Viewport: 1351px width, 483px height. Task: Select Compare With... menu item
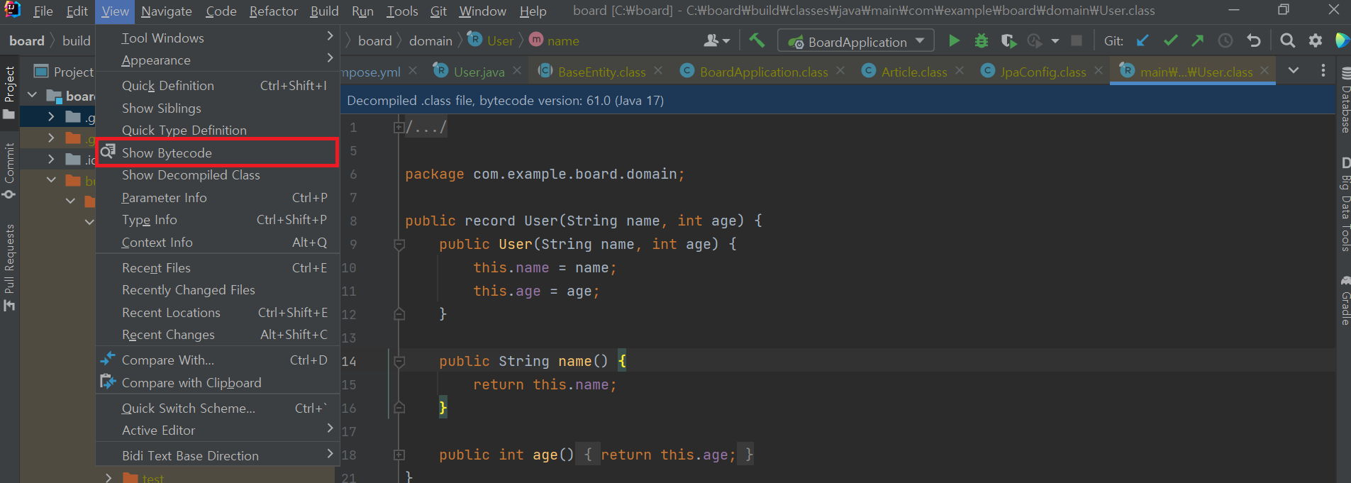coord(217,360)
